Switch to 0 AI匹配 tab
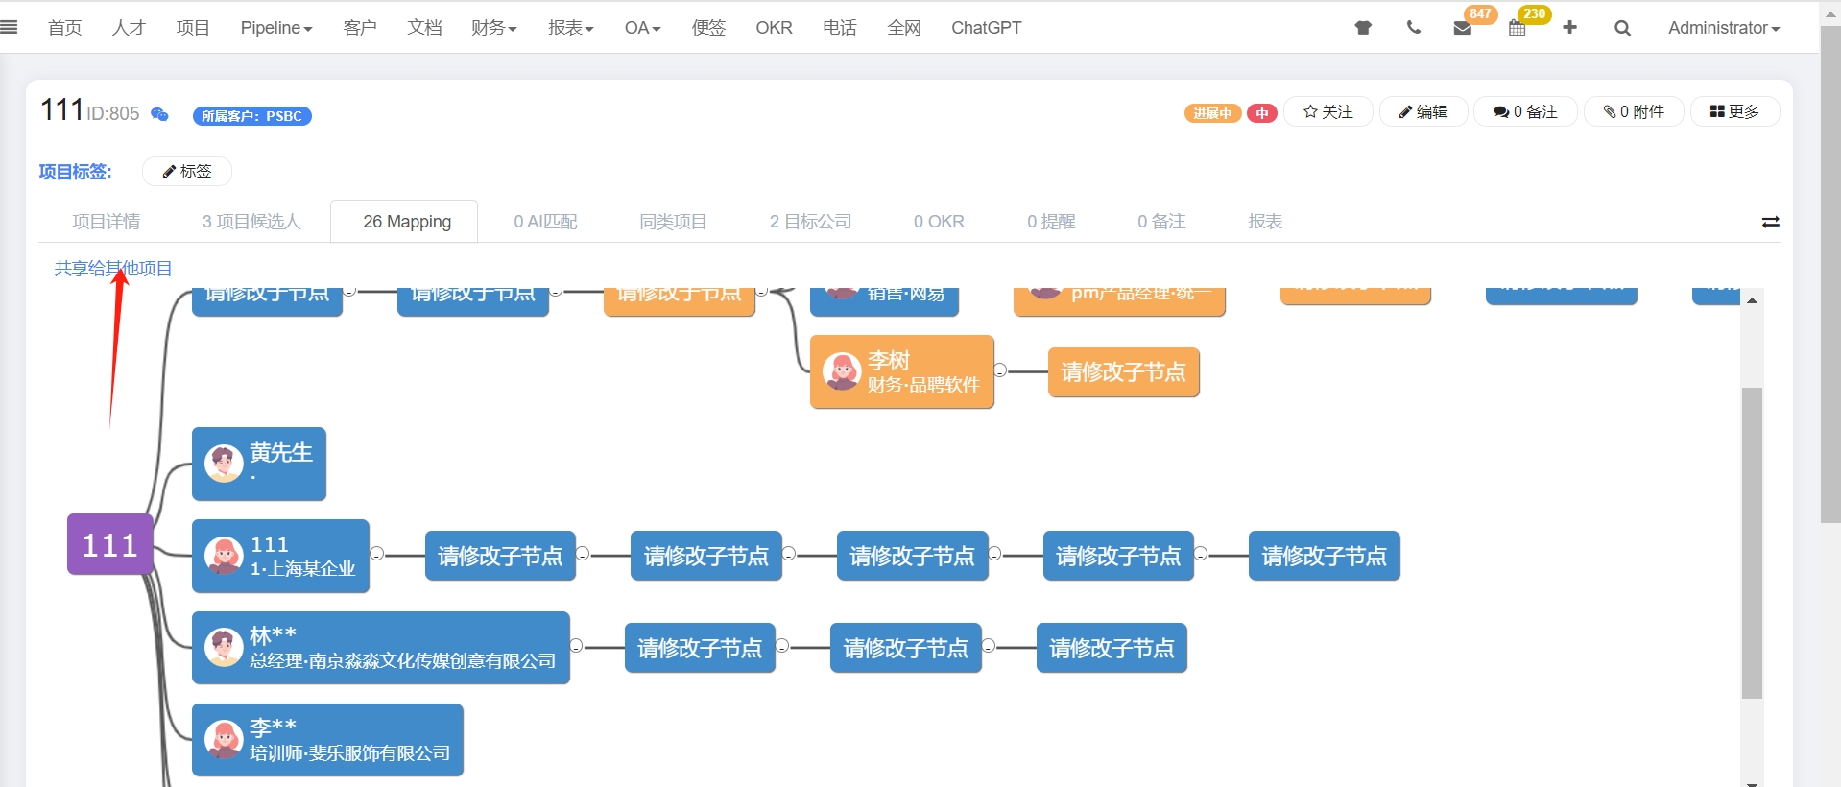The width and height of the screenshot is (1841, 787). click(x=545, y=222)
